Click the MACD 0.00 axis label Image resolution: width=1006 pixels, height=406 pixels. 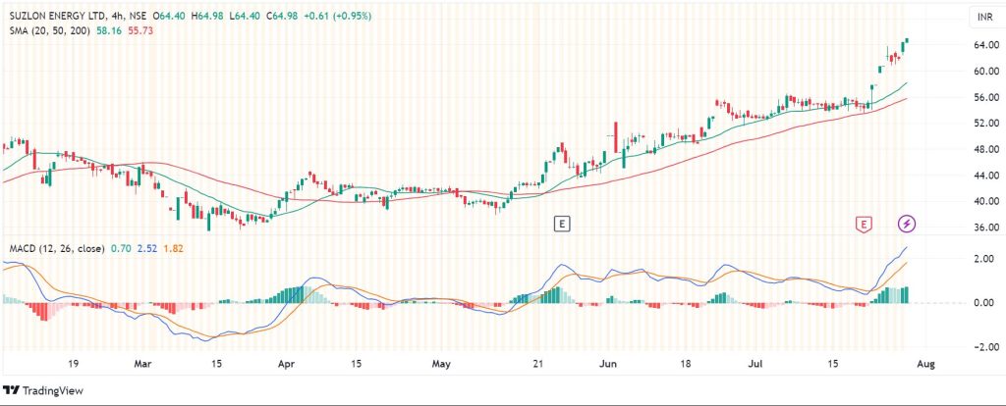tap(986, 303)
